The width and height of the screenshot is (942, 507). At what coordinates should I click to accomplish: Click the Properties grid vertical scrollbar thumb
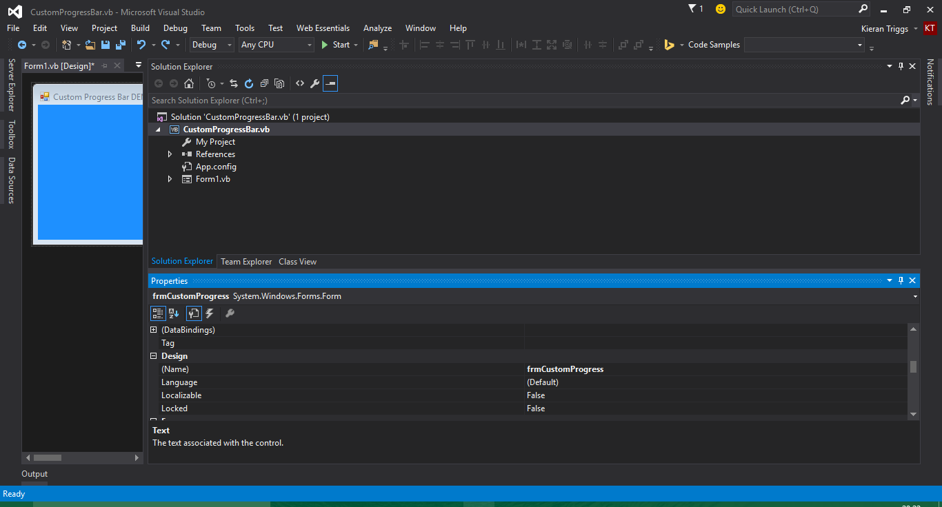[913, 366]
